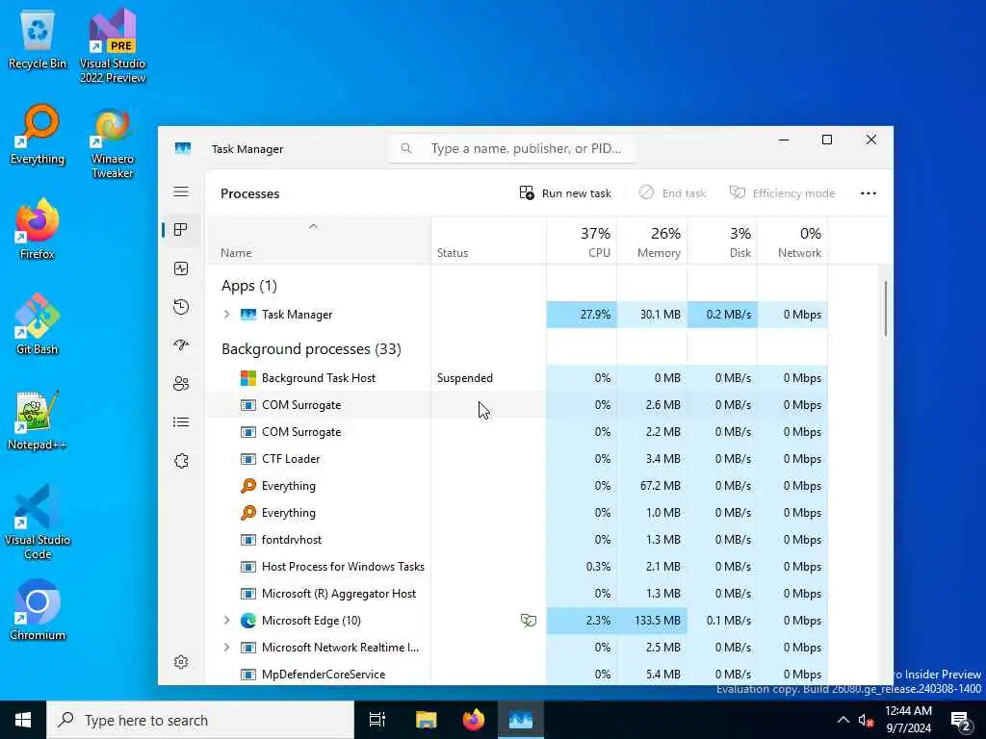Open the App history page icon
The image size is (986, 739).
(x=181, y=307)
